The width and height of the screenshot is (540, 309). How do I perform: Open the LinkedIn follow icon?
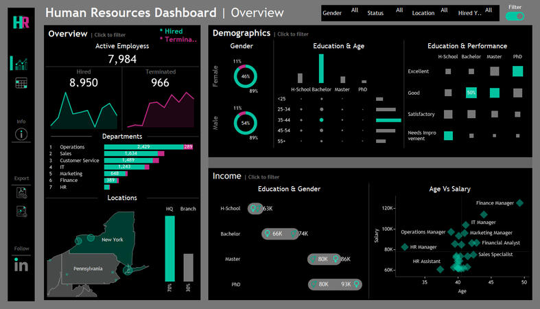(21, 264)
